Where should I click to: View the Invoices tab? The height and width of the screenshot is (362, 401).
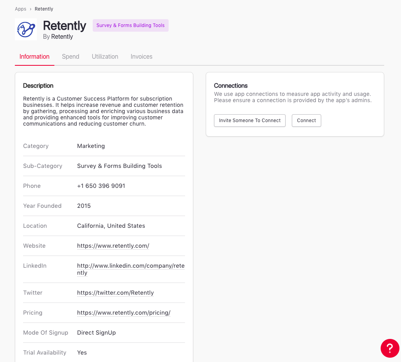tap(141, 56)
